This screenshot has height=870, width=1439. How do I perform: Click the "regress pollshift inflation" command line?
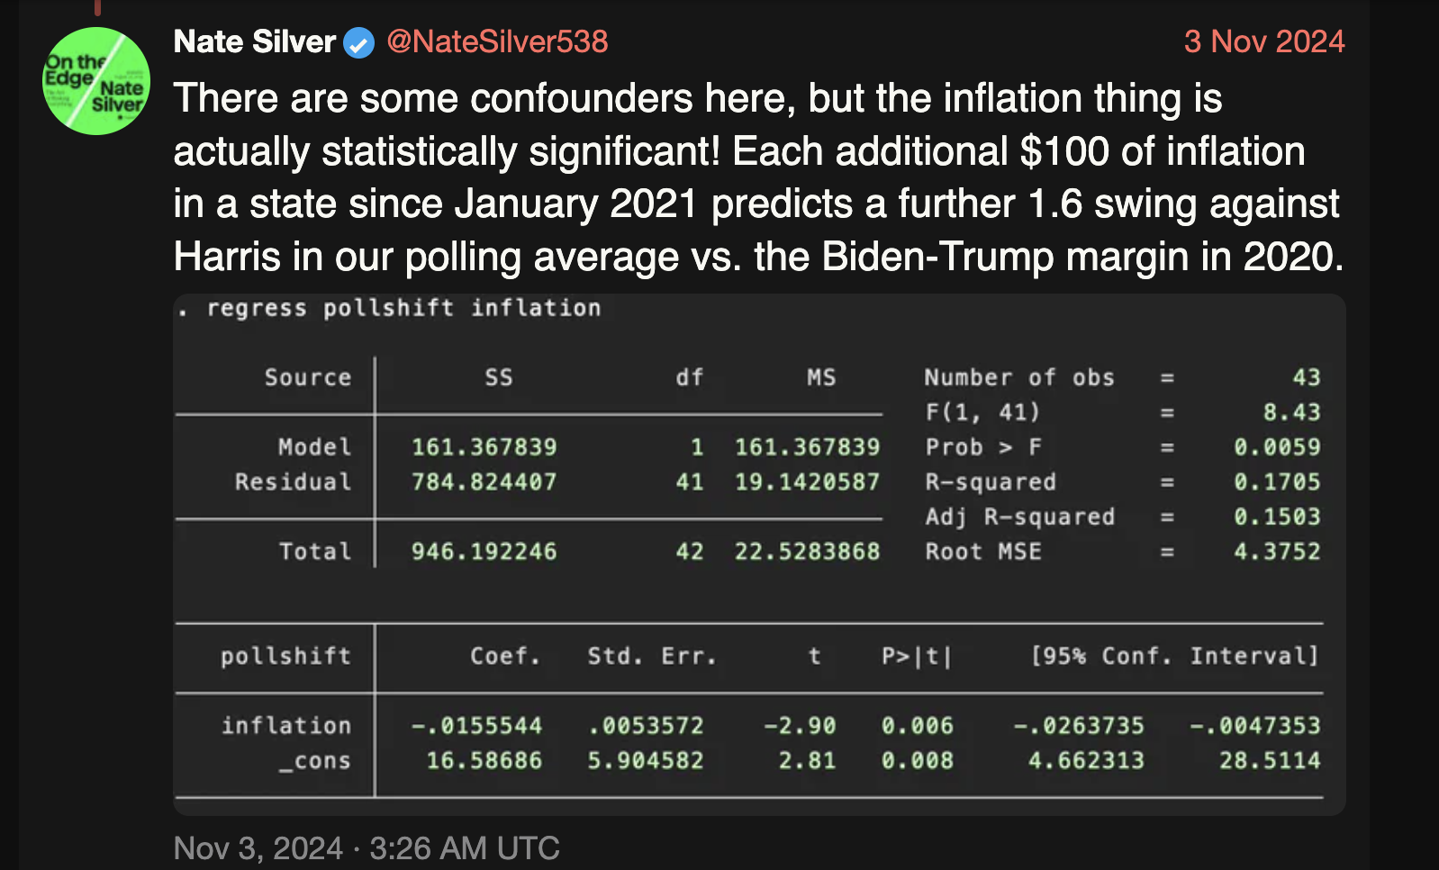tap(403, 308)
